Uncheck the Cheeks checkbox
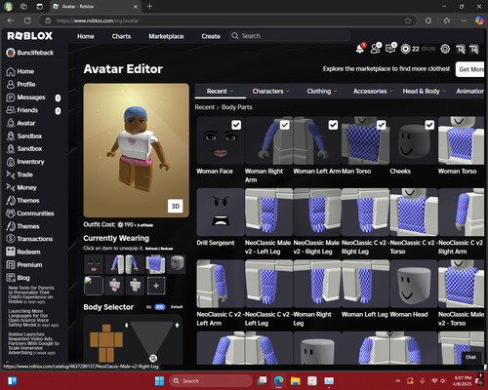The image size is (488, 390). tap(429, 125)
